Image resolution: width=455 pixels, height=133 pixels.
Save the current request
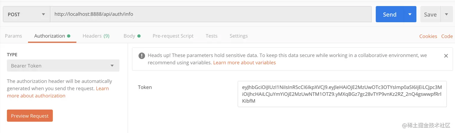coord(430,14)
